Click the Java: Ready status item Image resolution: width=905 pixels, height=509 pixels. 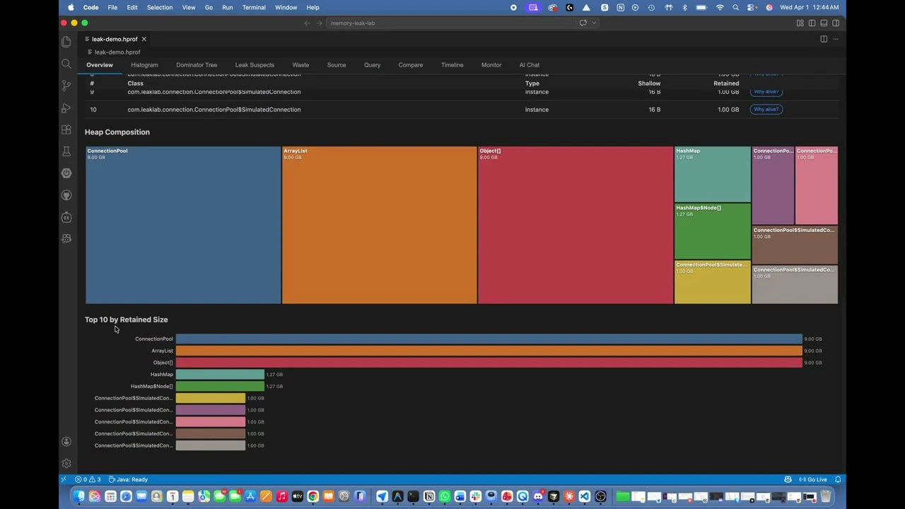128,479
